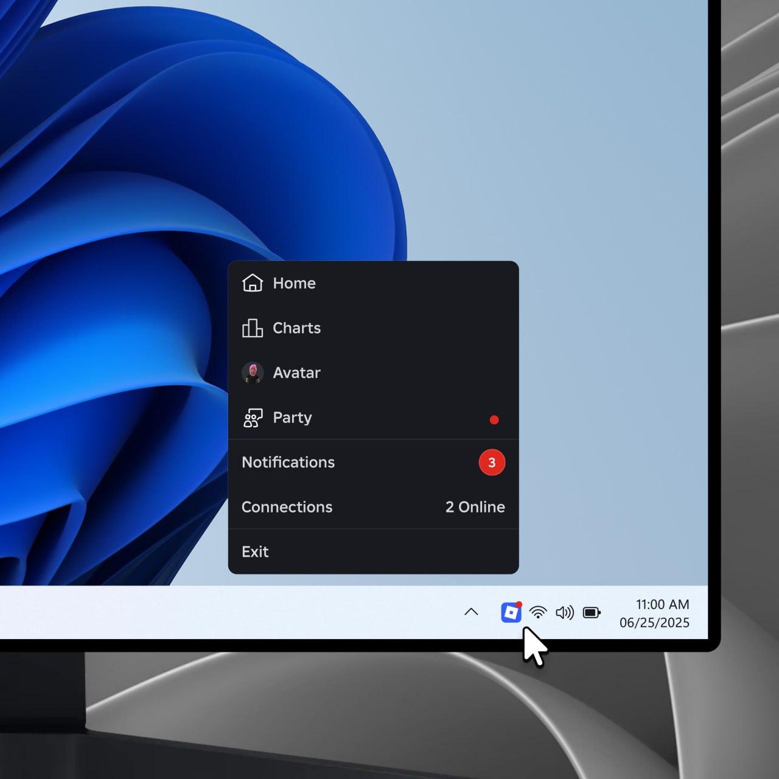The height and width of the screenshot is (779, 779).
Task: Click the red notifications badge showing 3
Action: point(492,463)
